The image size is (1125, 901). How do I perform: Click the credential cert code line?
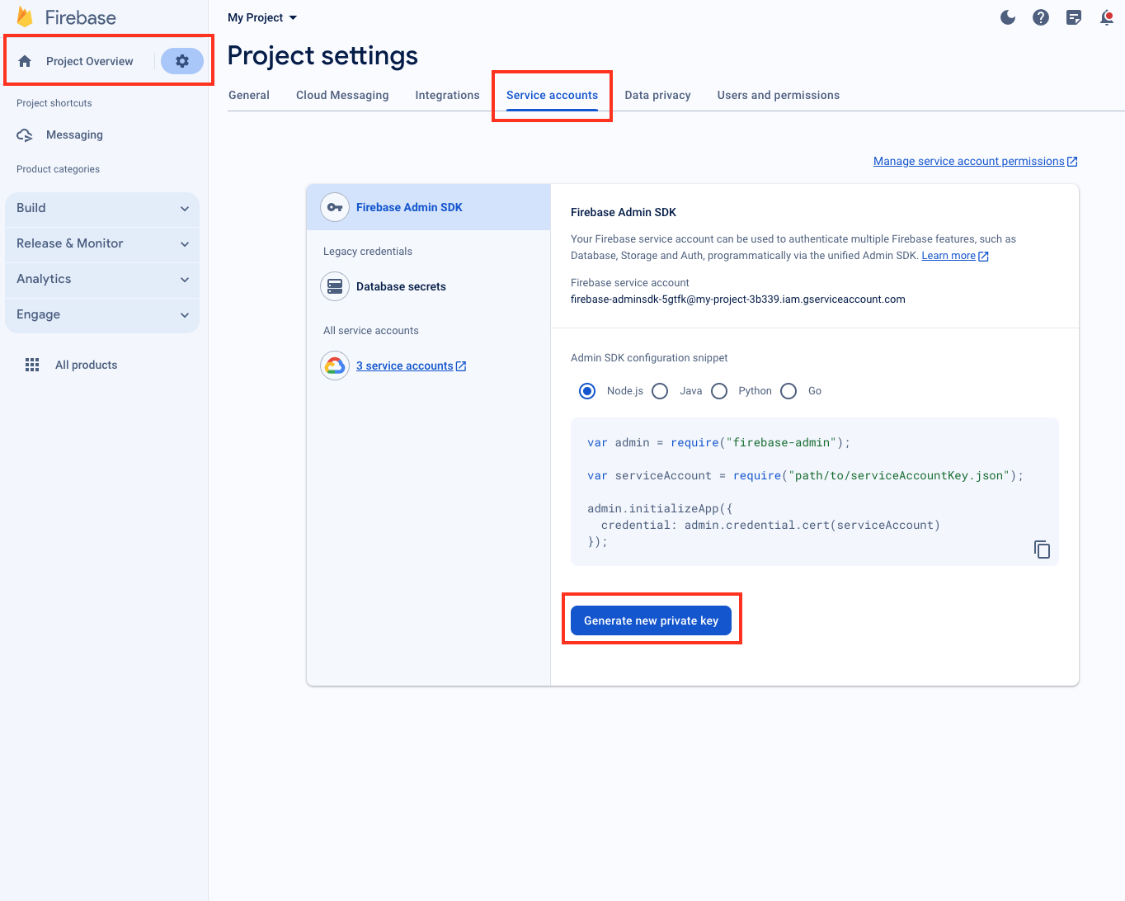[x=770, y=526]
